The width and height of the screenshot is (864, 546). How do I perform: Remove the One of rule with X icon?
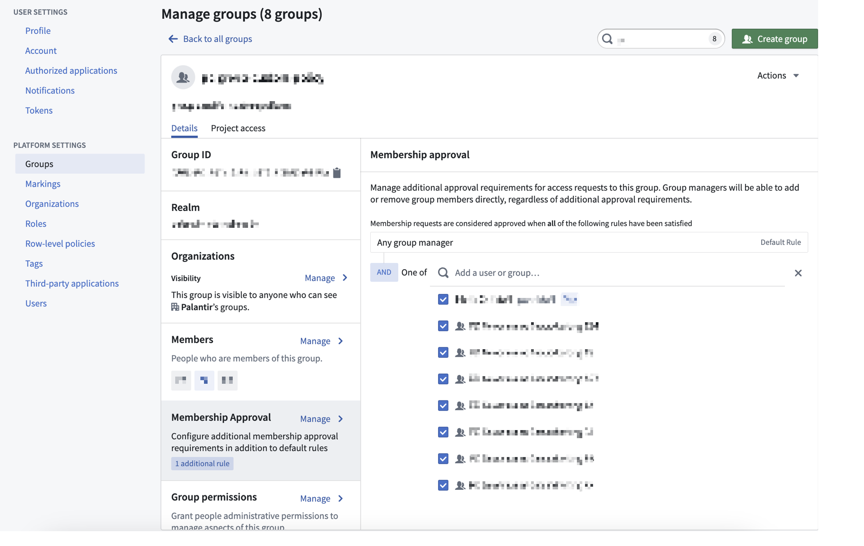[x=798, y=273]
